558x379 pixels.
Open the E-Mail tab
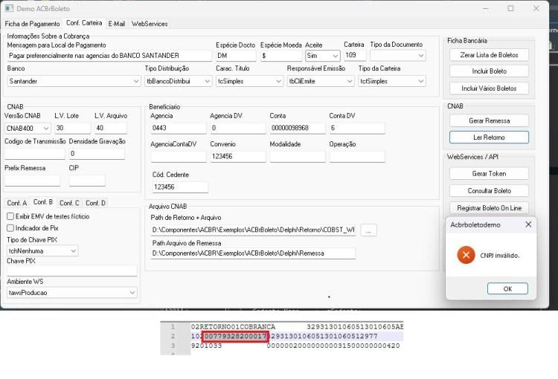pyautogui.click(x=117, y=24)
